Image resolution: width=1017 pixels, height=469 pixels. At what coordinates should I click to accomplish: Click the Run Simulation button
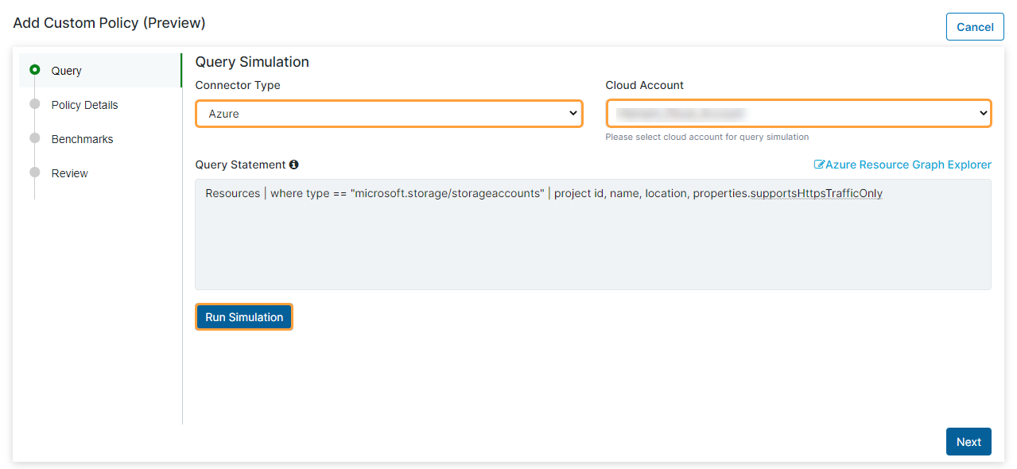243,316
